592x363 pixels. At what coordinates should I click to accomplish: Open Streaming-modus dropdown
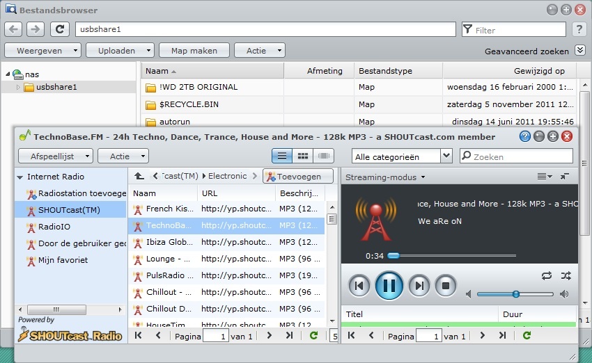[385, 177]
